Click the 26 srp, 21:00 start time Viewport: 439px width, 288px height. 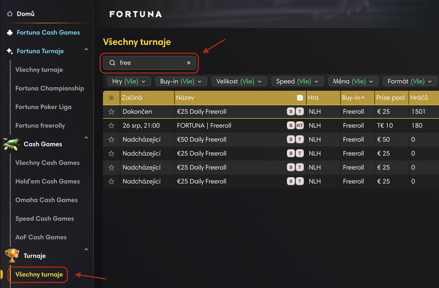coord(141,125)
